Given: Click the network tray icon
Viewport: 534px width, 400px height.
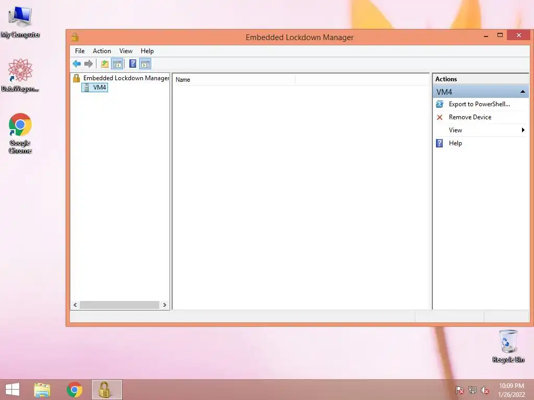Looking at the screenshot, I should click(x=472, y=390).
